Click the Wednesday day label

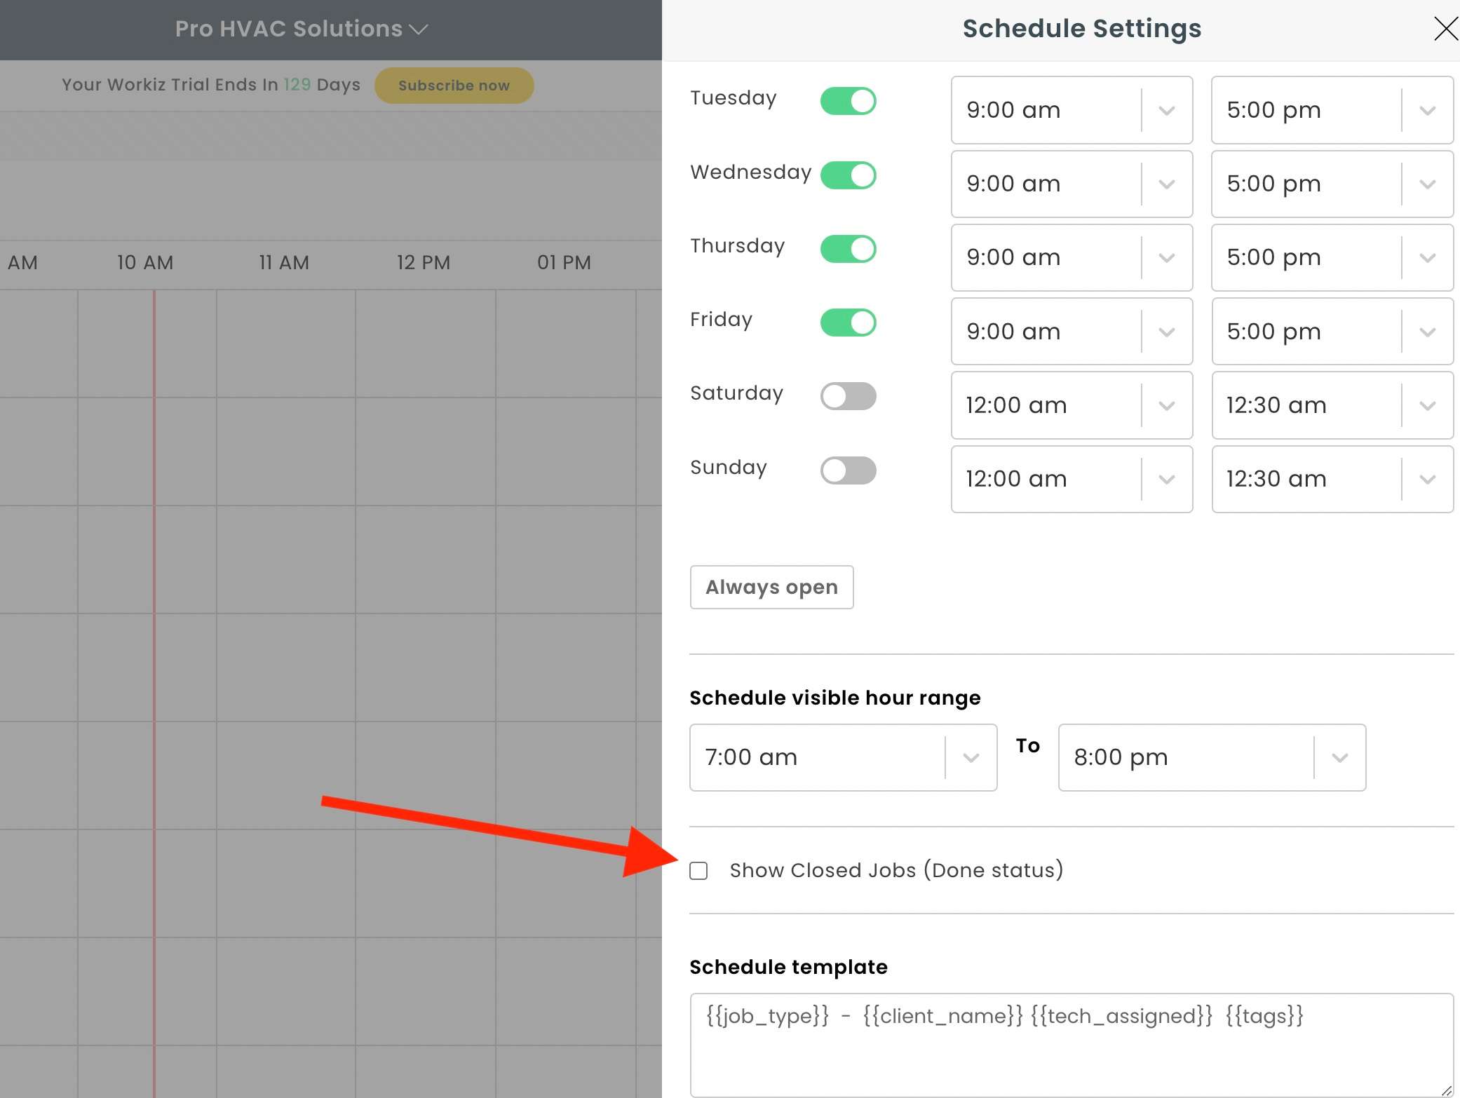click(x=750, y=172)
